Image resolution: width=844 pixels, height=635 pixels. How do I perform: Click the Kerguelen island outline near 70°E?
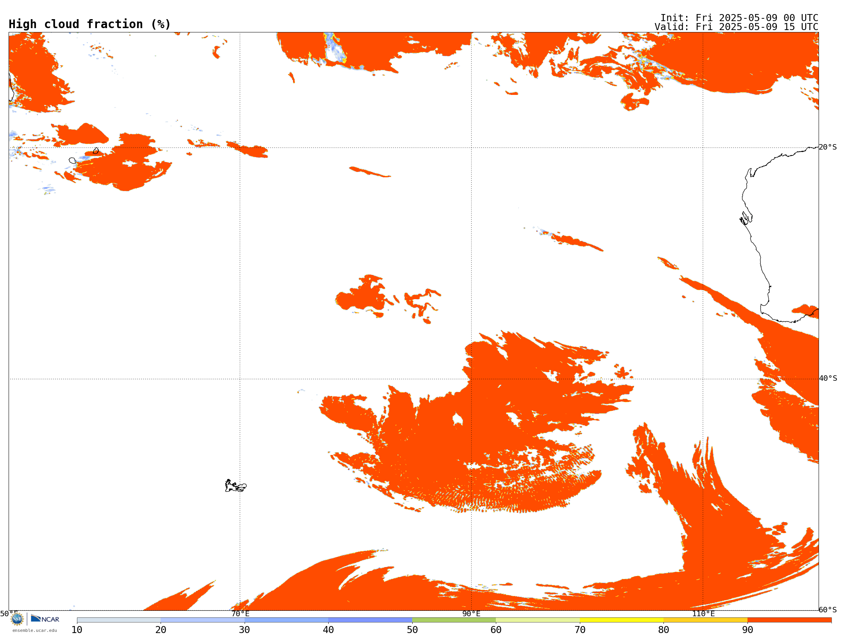pos(236,486)
